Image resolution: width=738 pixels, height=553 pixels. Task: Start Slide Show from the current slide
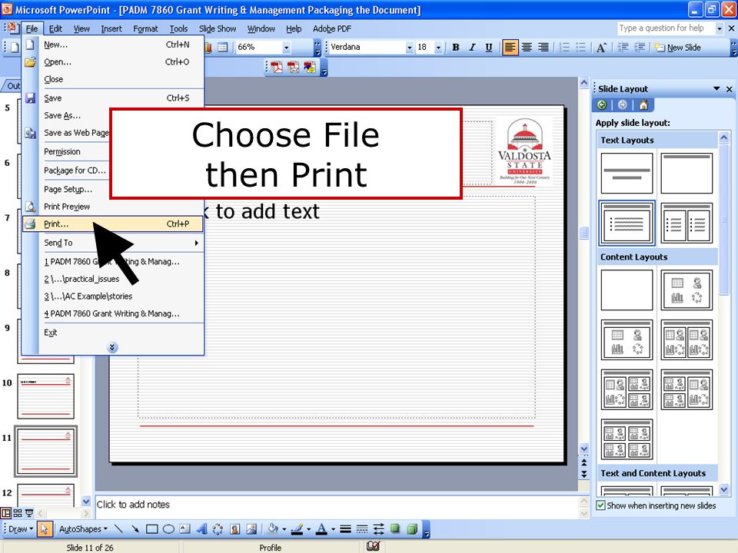[29, 513]
